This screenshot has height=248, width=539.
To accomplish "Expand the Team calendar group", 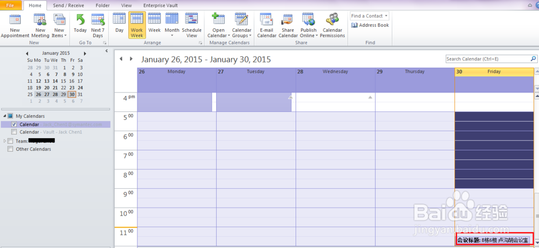I will (x=4, y=141).
